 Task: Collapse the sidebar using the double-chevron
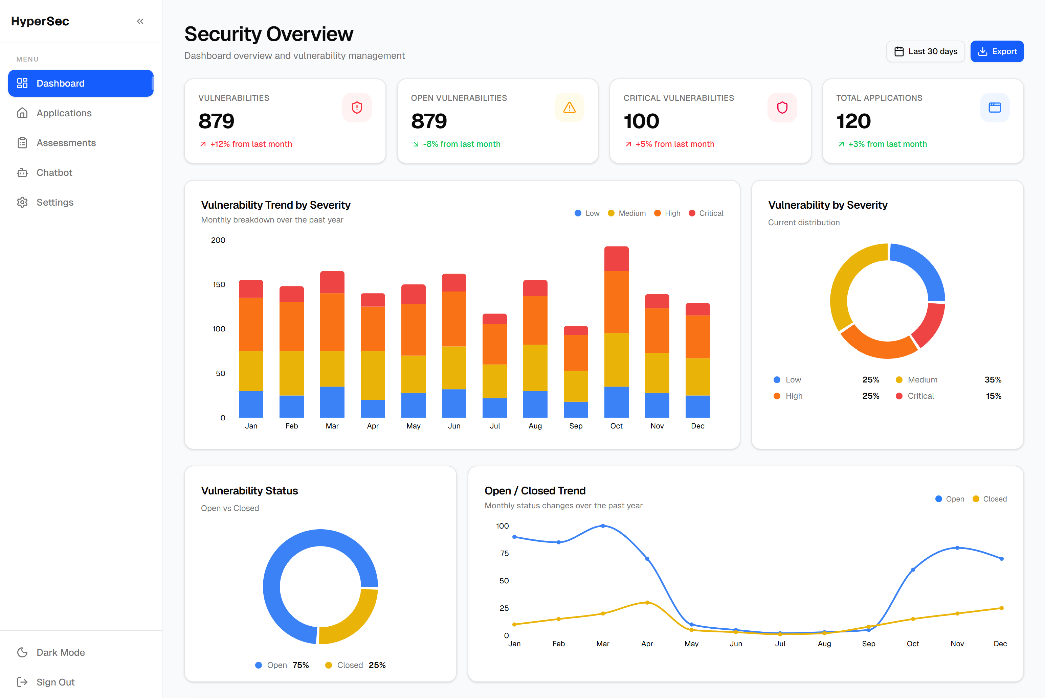coord(140,21)
